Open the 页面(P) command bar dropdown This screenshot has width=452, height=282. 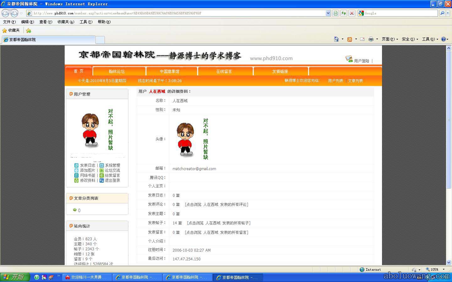tap(390, 39)
